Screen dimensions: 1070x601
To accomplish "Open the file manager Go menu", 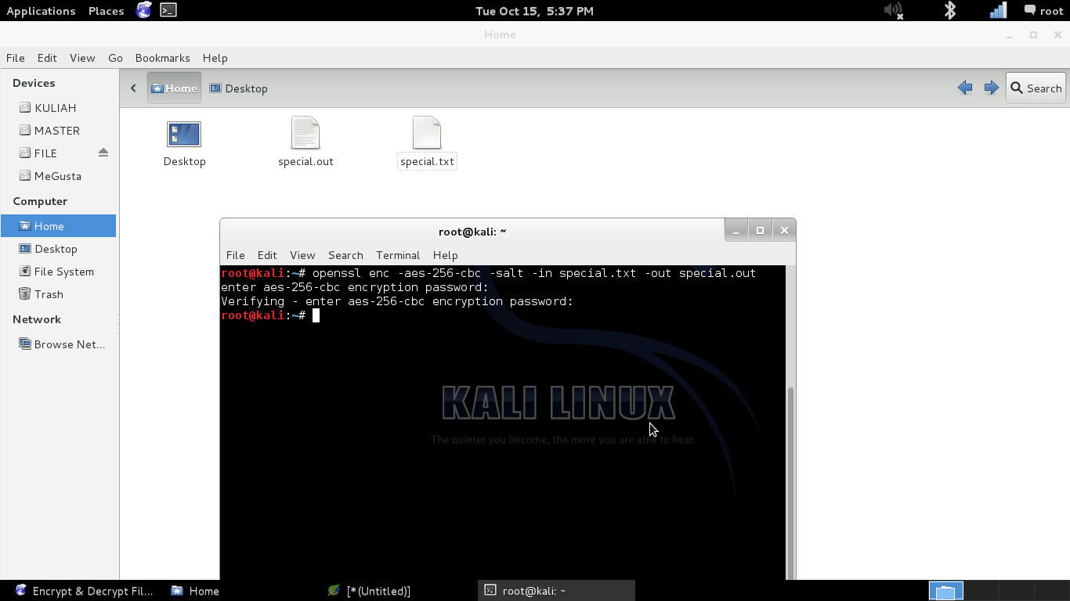I will tap(115, 58).
